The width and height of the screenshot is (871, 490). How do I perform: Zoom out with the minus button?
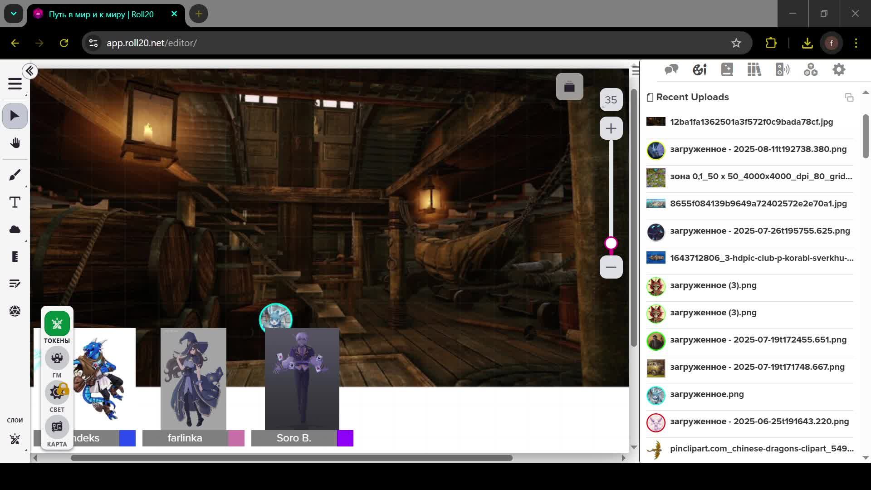[x=611, y=267]
